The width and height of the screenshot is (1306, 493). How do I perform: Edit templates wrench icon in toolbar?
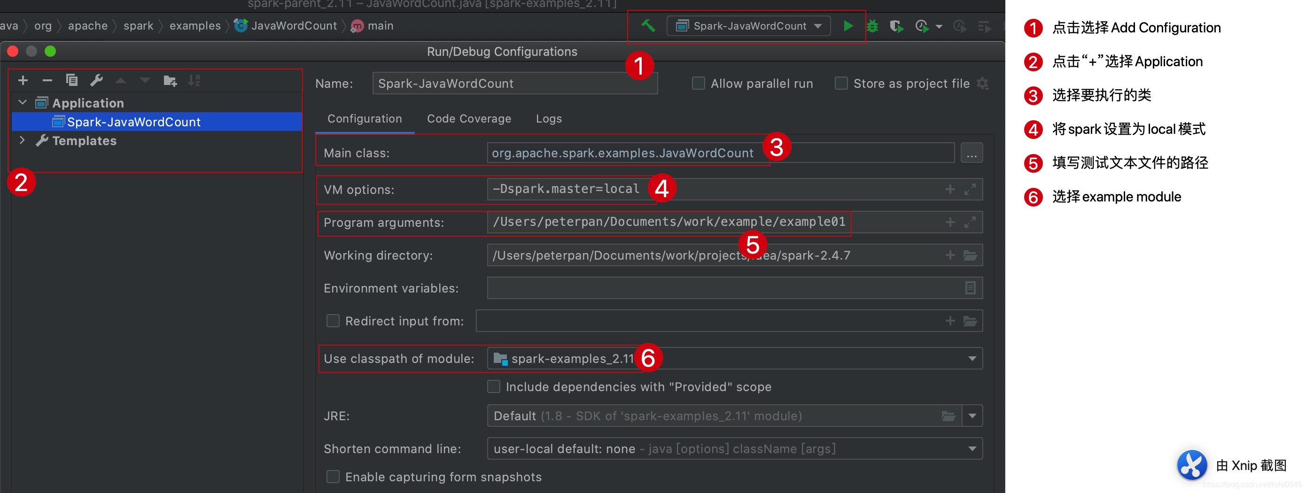pyautogui.click(x=96, y=80)
